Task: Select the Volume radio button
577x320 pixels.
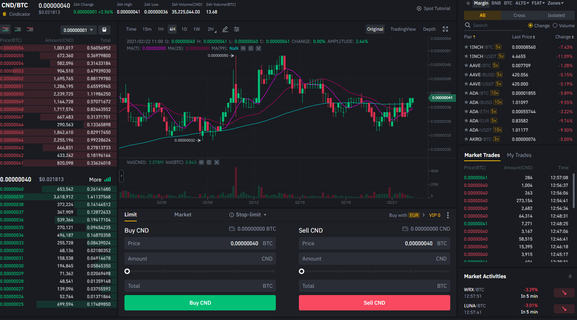Action: pos(555,26)
